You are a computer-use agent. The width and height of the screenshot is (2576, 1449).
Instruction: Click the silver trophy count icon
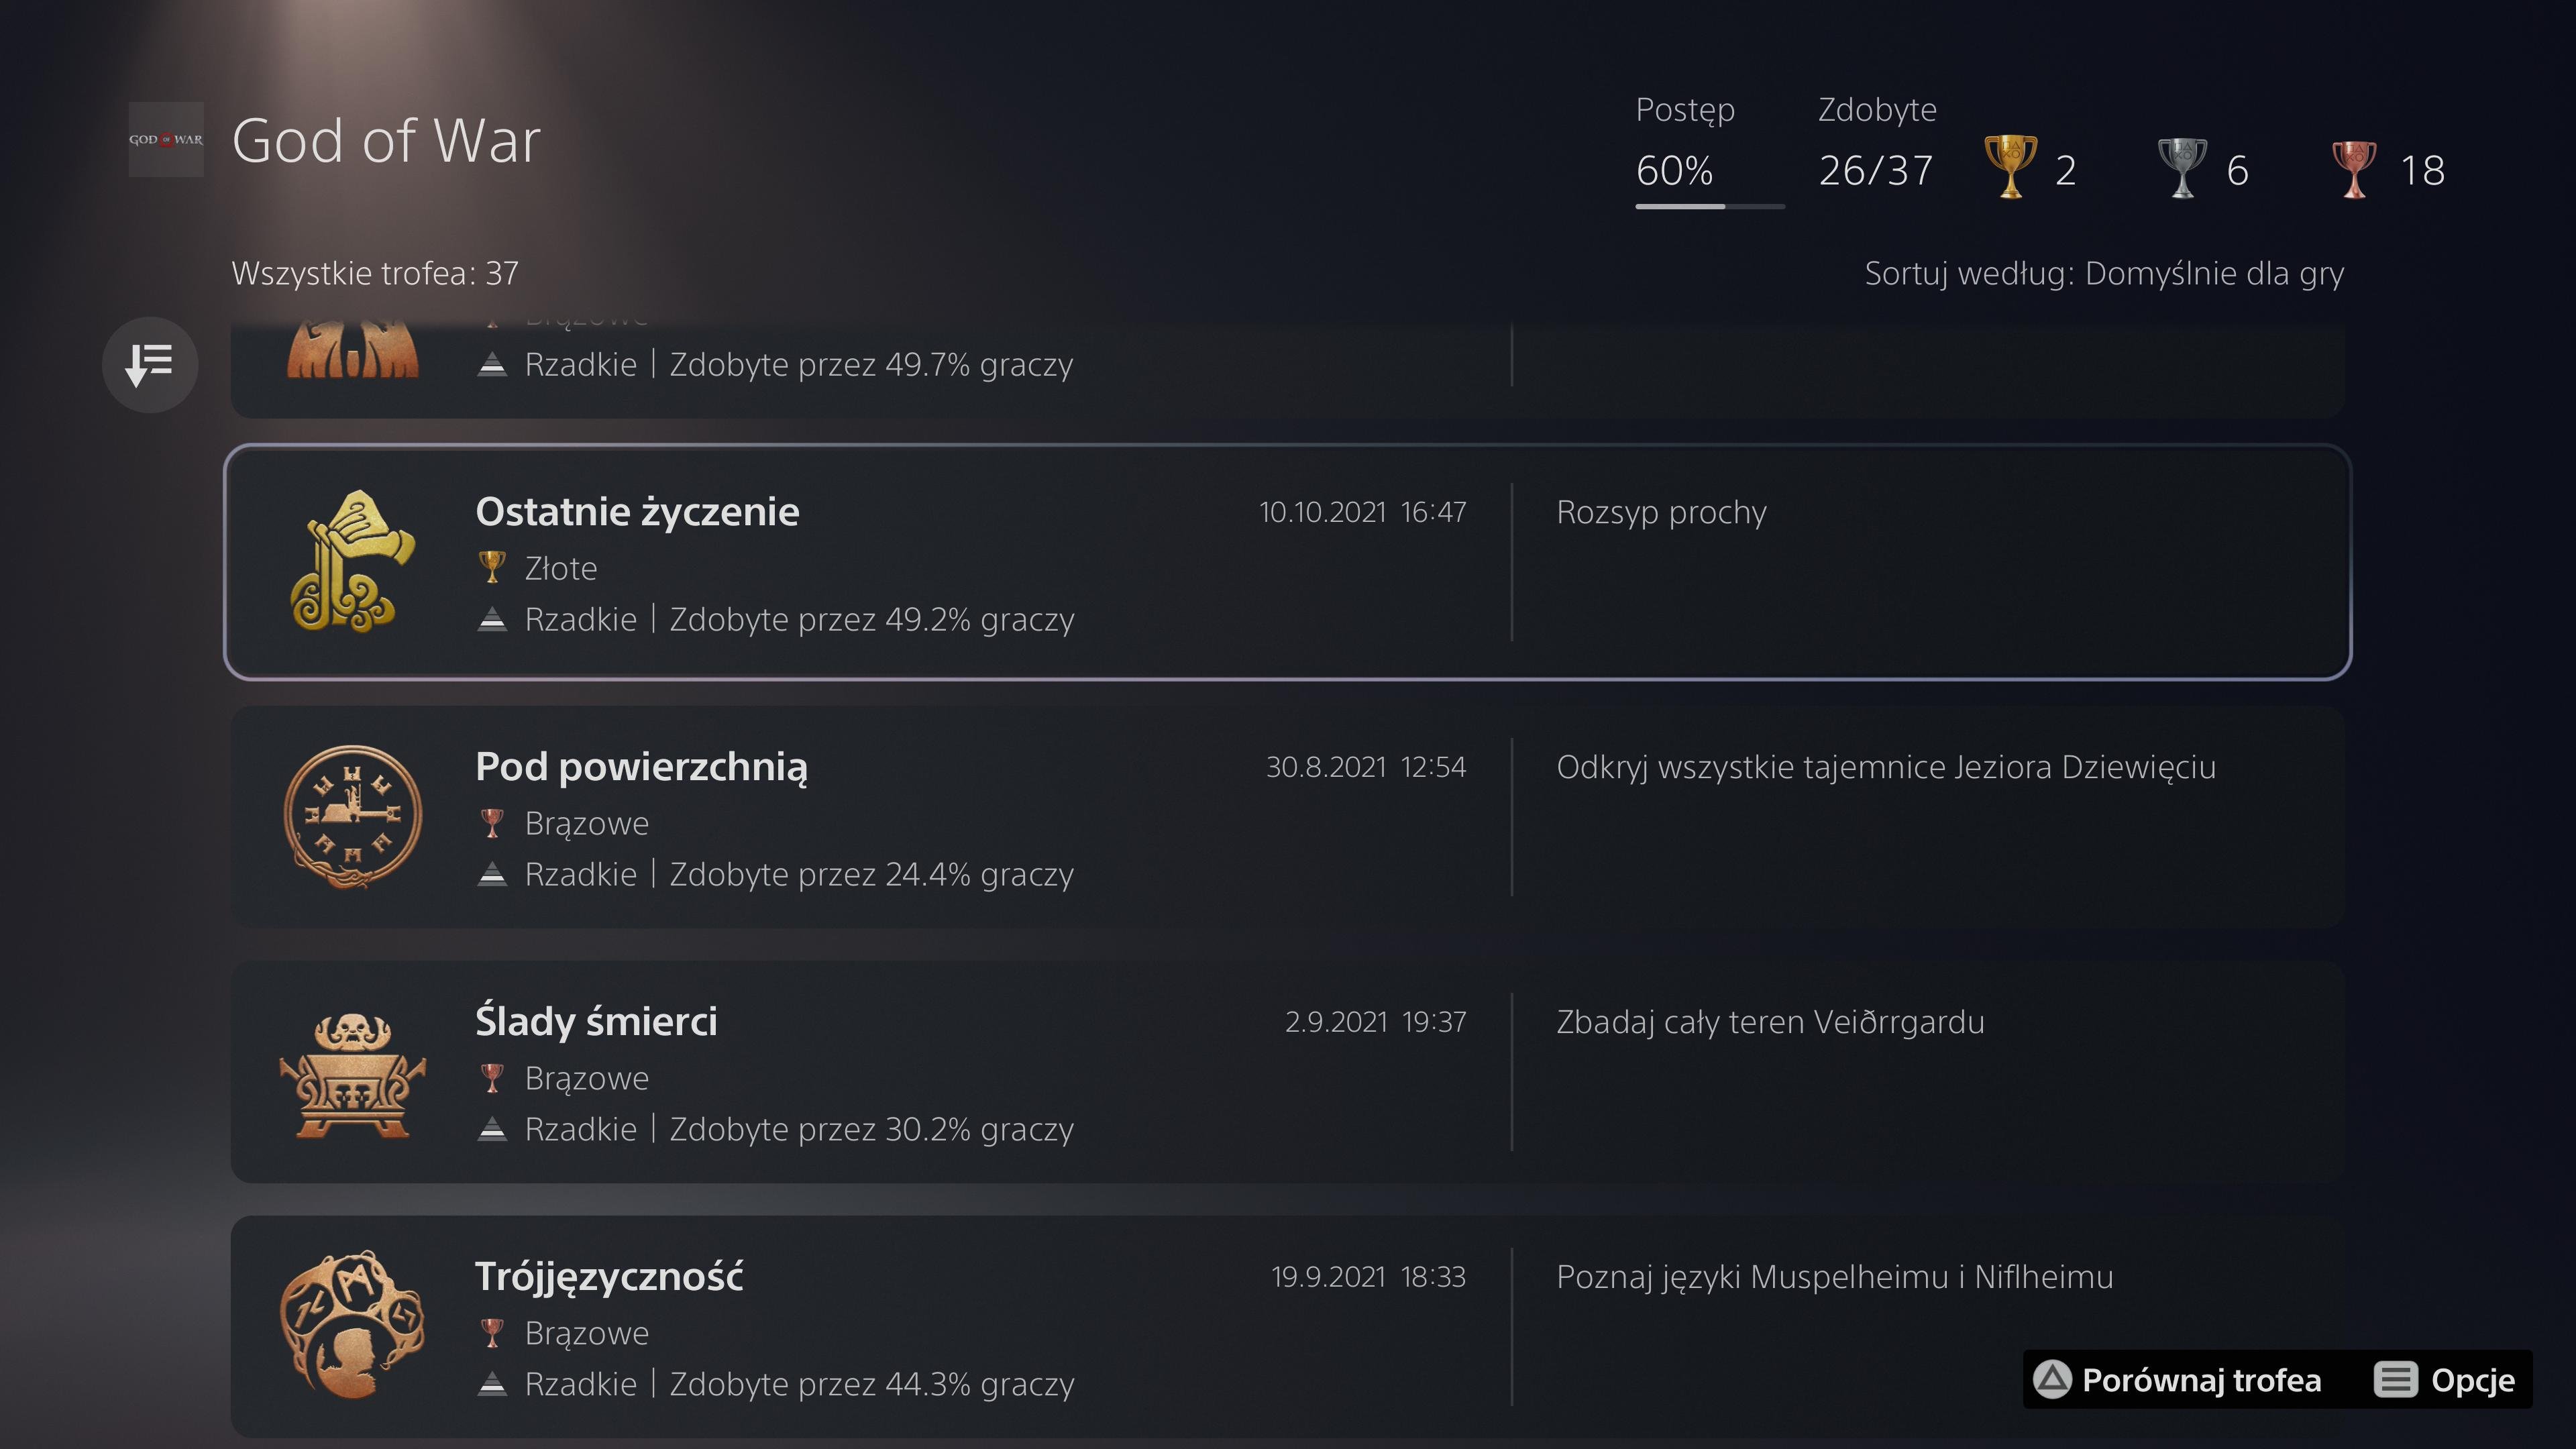[2182, 167]
